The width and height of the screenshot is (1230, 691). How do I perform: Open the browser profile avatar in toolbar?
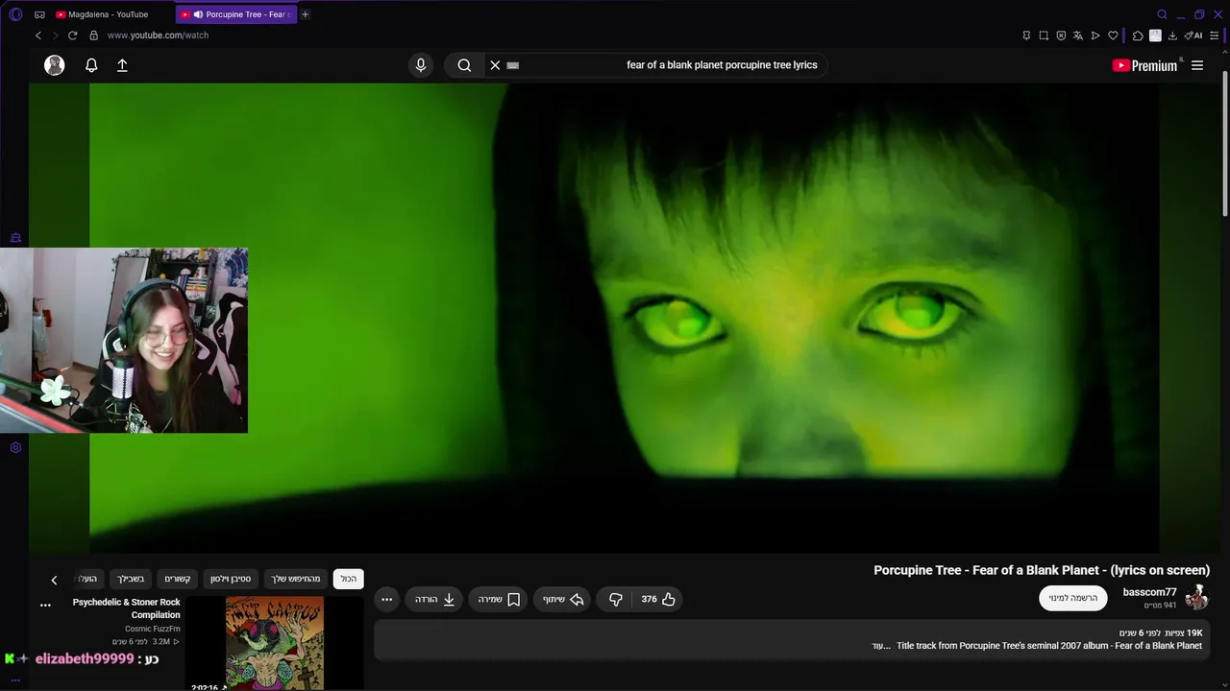[x=1155, y=36]
